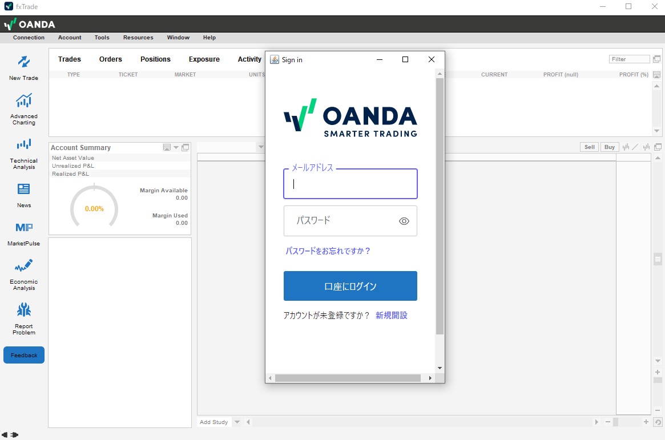
Task: Open the News sidebar item
Action: pos(24,195)
